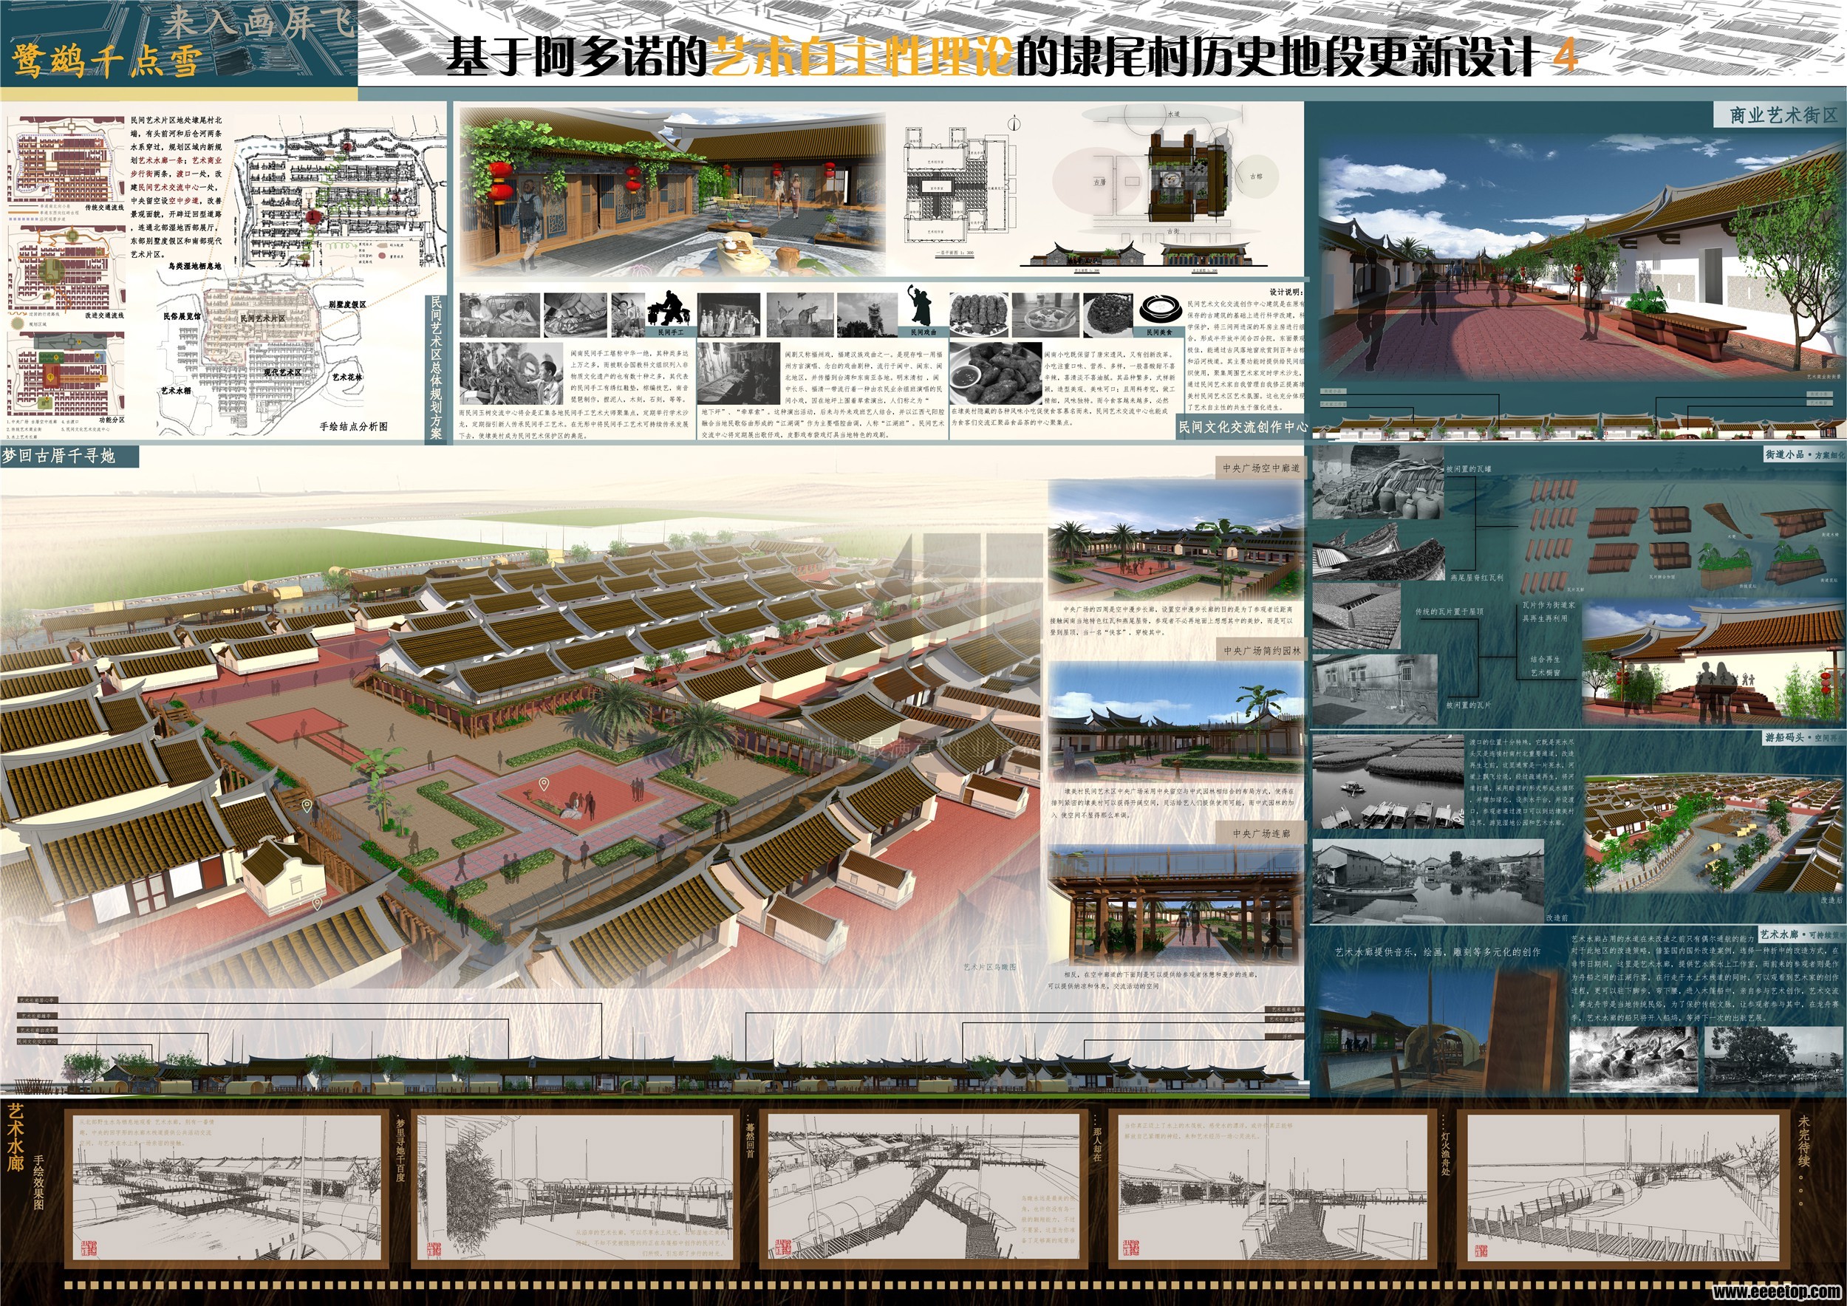Click the '传统交通流线' diagram caption
The height and width of the screenshot is (1306, 1847).
[105, 208]
